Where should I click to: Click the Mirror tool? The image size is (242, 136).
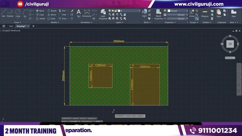click(52, 15)
